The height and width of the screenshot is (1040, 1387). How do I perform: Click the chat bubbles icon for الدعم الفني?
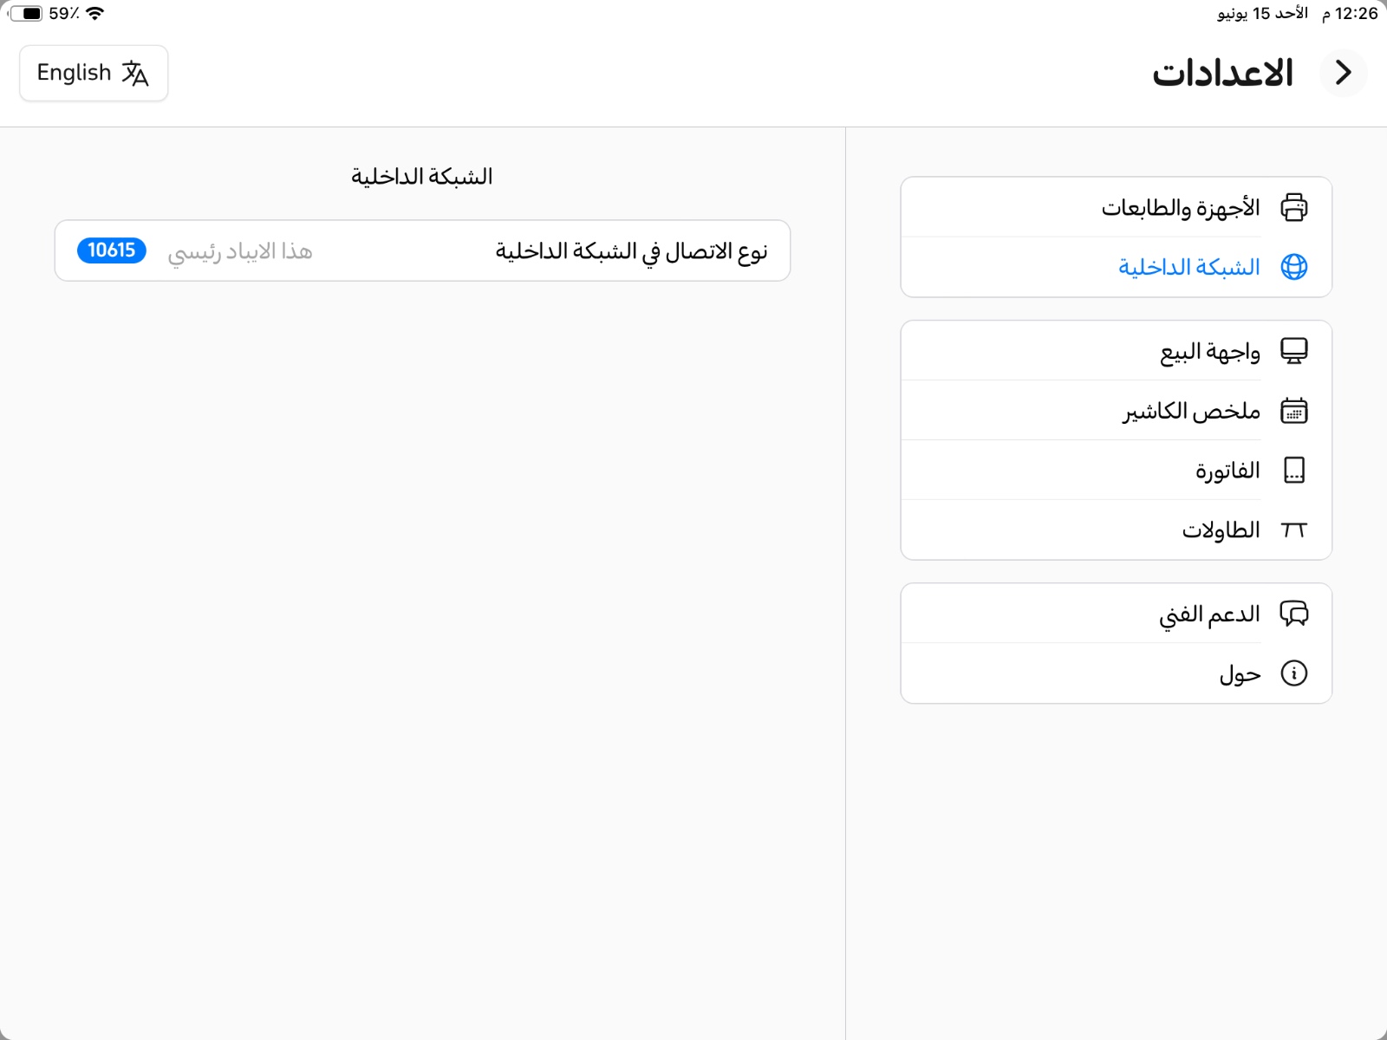tap(1293, 614)
